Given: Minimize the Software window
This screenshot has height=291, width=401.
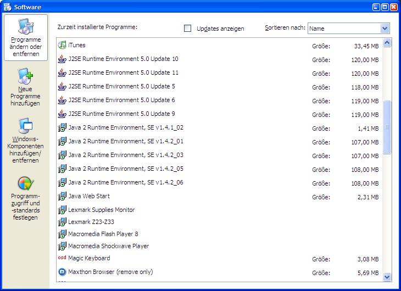Looking at the screenshot, I should click(x=376, y=7).
